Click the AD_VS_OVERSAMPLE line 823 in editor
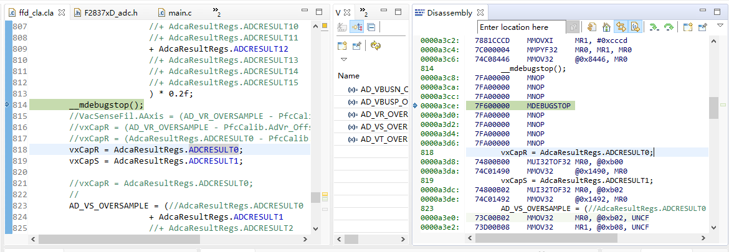This screenshot has height=252, width=729. click(x=186, y=205)
